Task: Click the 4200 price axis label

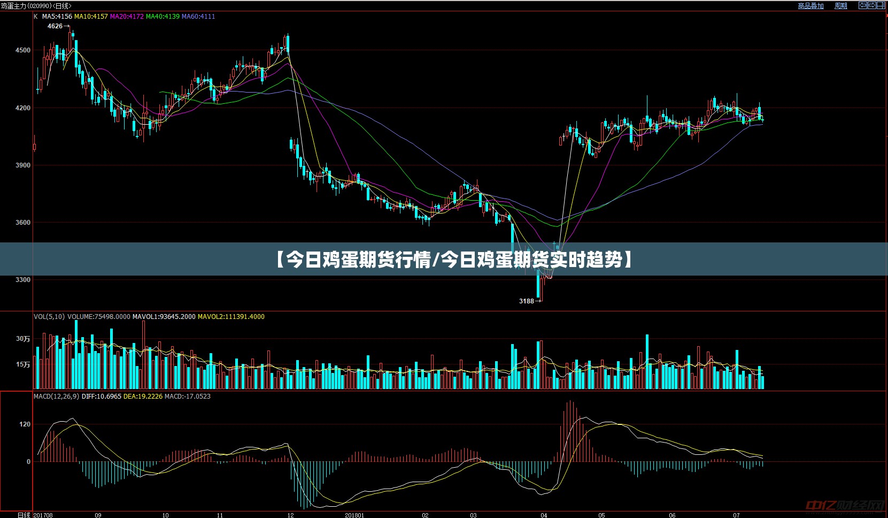Action: [23, 108]
